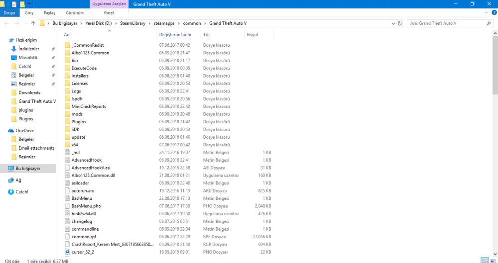Switch to large icons view layout
This screenshot has width=498, height=263.
(x=493, y=261)
